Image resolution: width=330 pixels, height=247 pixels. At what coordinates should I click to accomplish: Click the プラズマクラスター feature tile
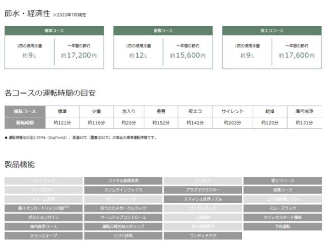203,190
